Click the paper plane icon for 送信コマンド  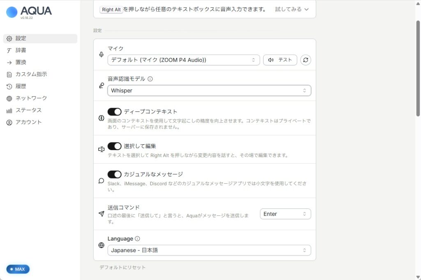pos(101,214)
